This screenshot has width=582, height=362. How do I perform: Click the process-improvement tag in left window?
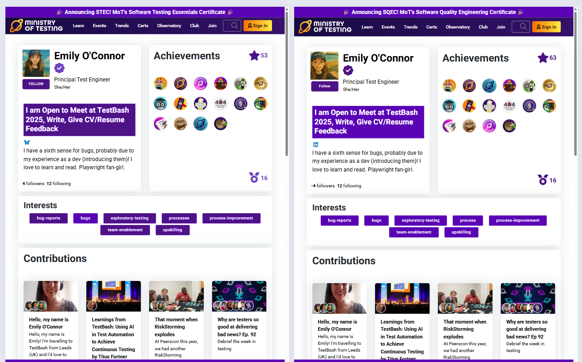click(x=231, y=218)
